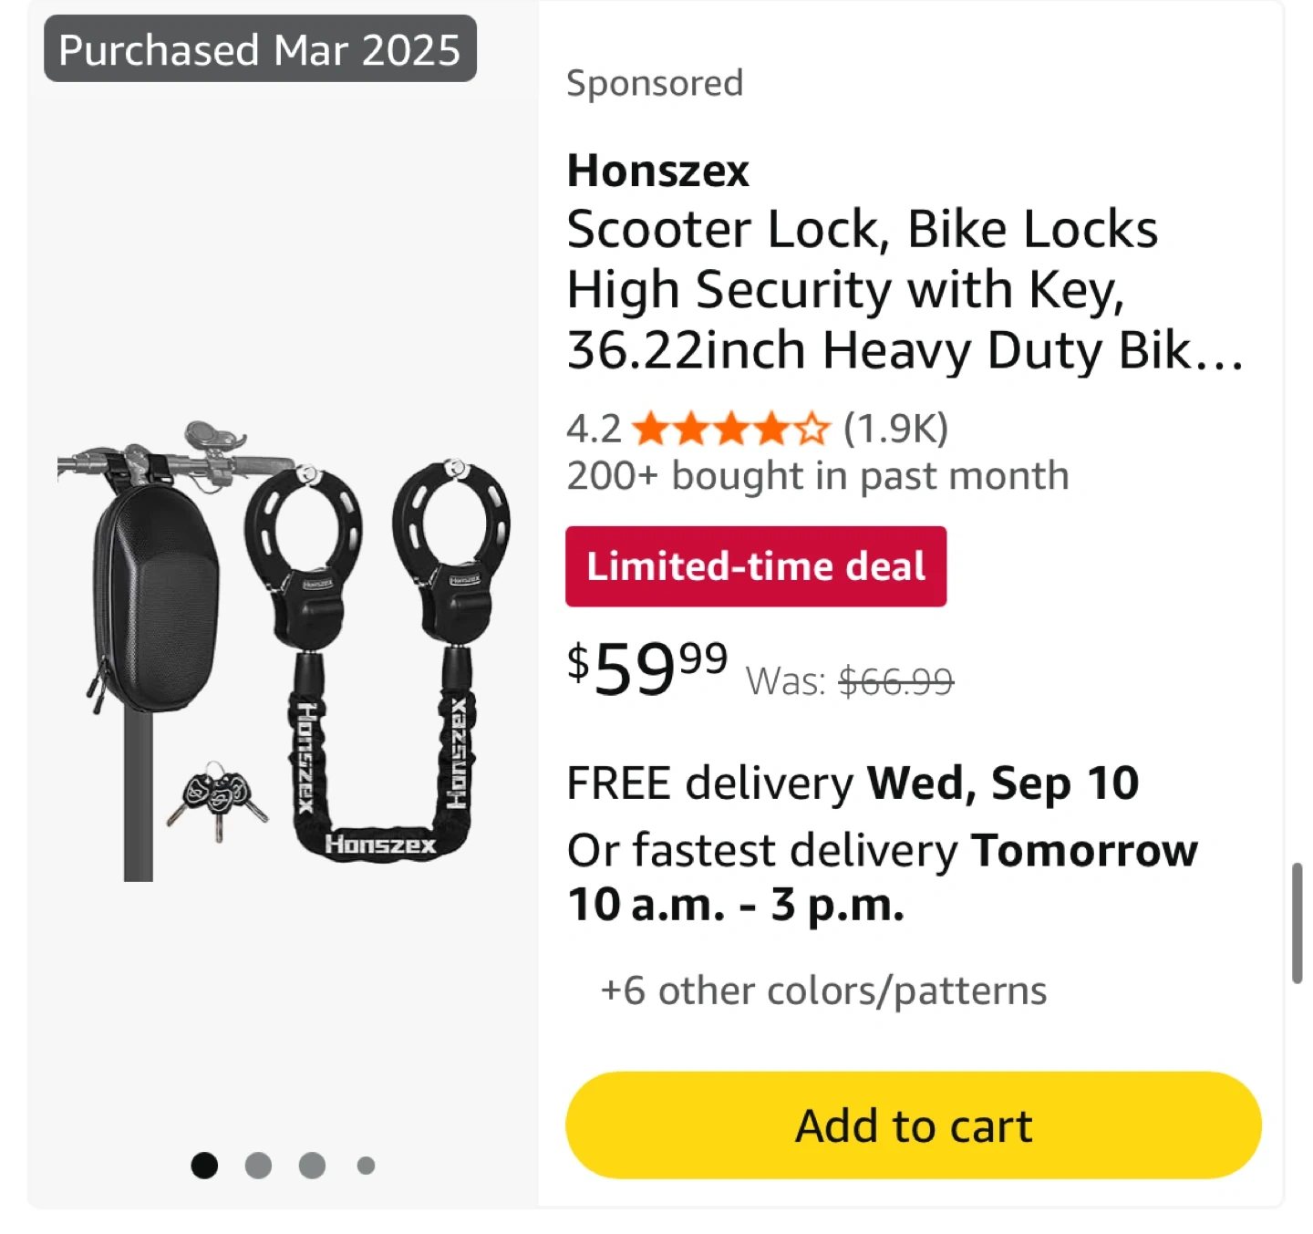
Task: Click the Sponsored label
Action: click(x=655, y=83)
